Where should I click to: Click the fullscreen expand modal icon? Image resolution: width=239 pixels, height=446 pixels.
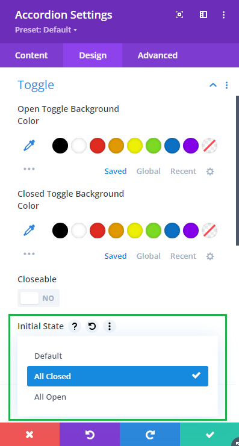[179, 14]
